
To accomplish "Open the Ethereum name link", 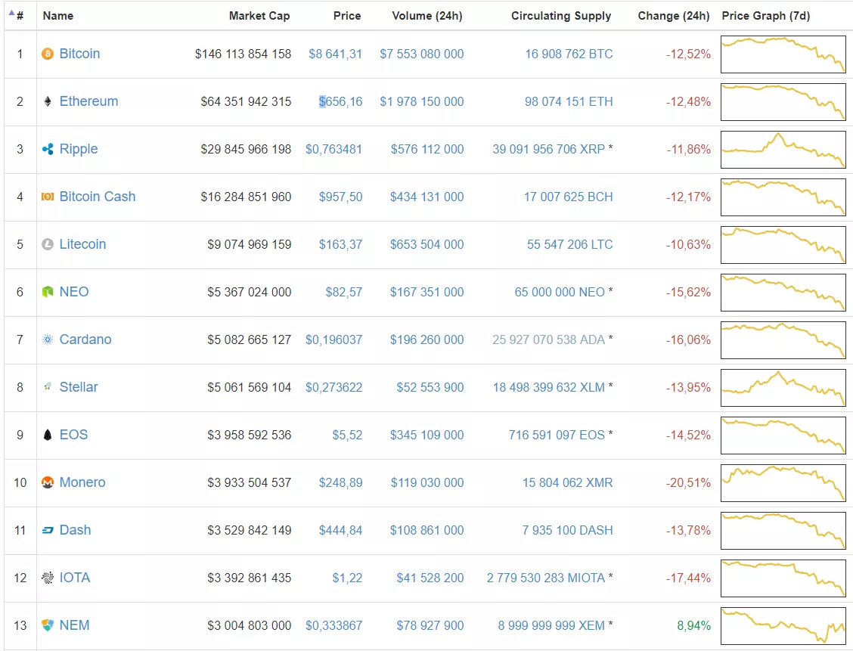I will pyautogui.click(x=88, y=101).
